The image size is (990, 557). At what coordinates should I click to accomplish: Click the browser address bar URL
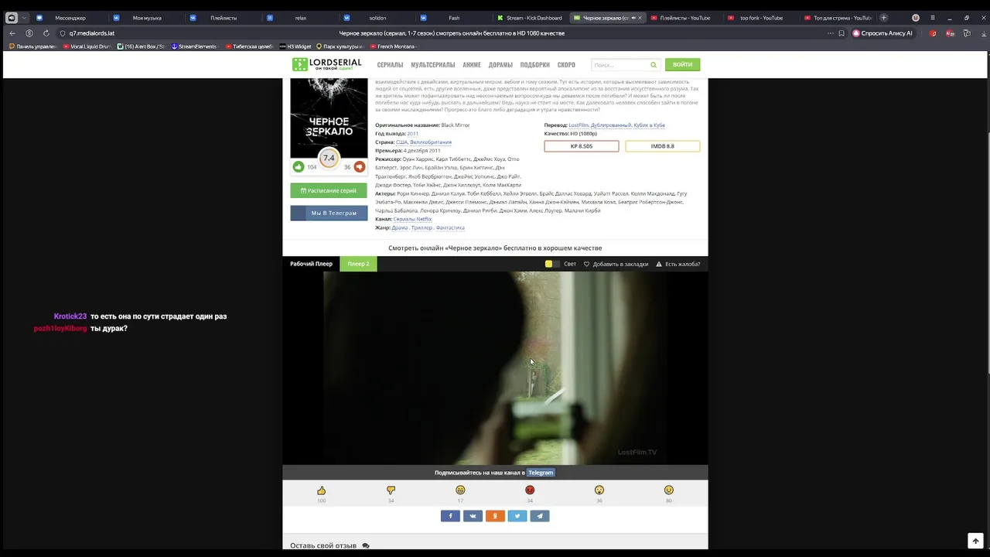click(91, 33)
